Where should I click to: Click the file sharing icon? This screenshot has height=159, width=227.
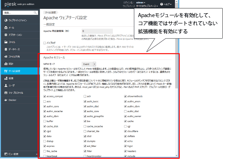(6, 57)
